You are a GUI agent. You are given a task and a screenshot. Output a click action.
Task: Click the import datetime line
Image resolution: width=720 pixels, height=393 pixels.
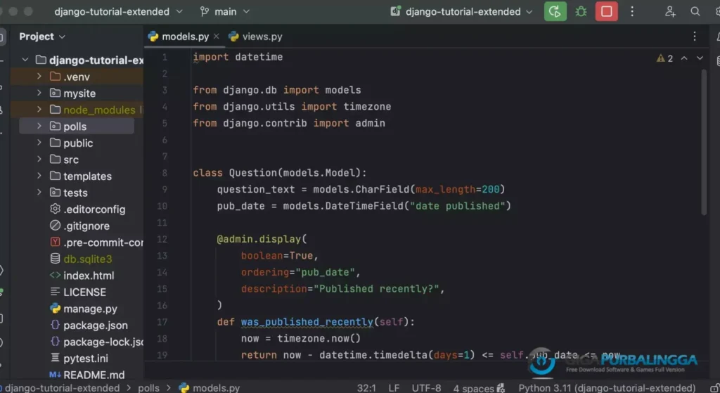[238, 57]
